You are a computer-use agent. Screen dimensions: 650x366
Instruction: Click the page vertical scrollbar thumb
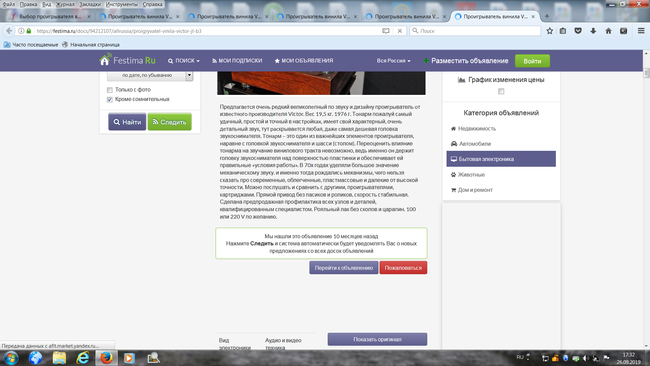646,73
